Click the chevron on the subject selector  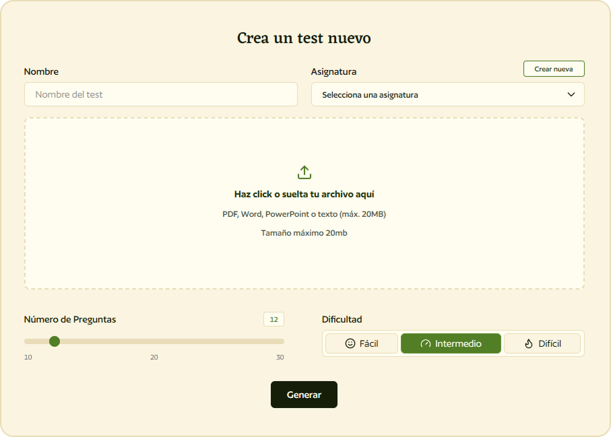click(x=570, y=94)
